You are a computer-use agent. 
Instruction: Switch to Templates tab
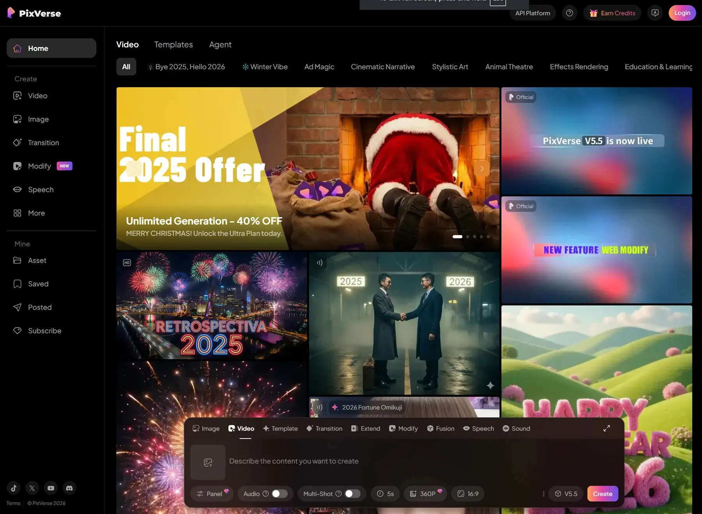tap(174, 44)
